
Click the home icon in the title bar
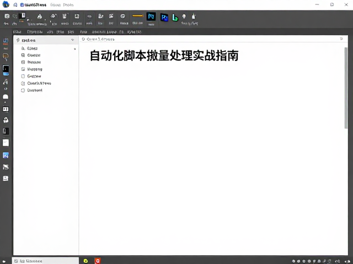pos(15,5)
